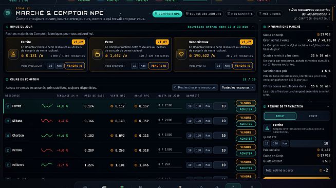Click the 10 preset on the Verre bonus card

(135, 66)
